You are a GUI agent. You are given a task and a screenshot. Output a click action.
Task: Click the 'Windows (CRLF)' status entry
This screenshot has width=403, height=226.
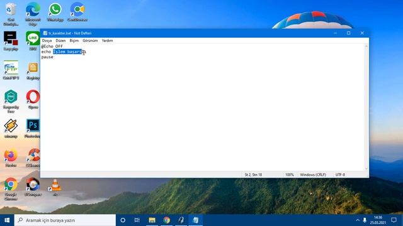(x=313, y=175)
